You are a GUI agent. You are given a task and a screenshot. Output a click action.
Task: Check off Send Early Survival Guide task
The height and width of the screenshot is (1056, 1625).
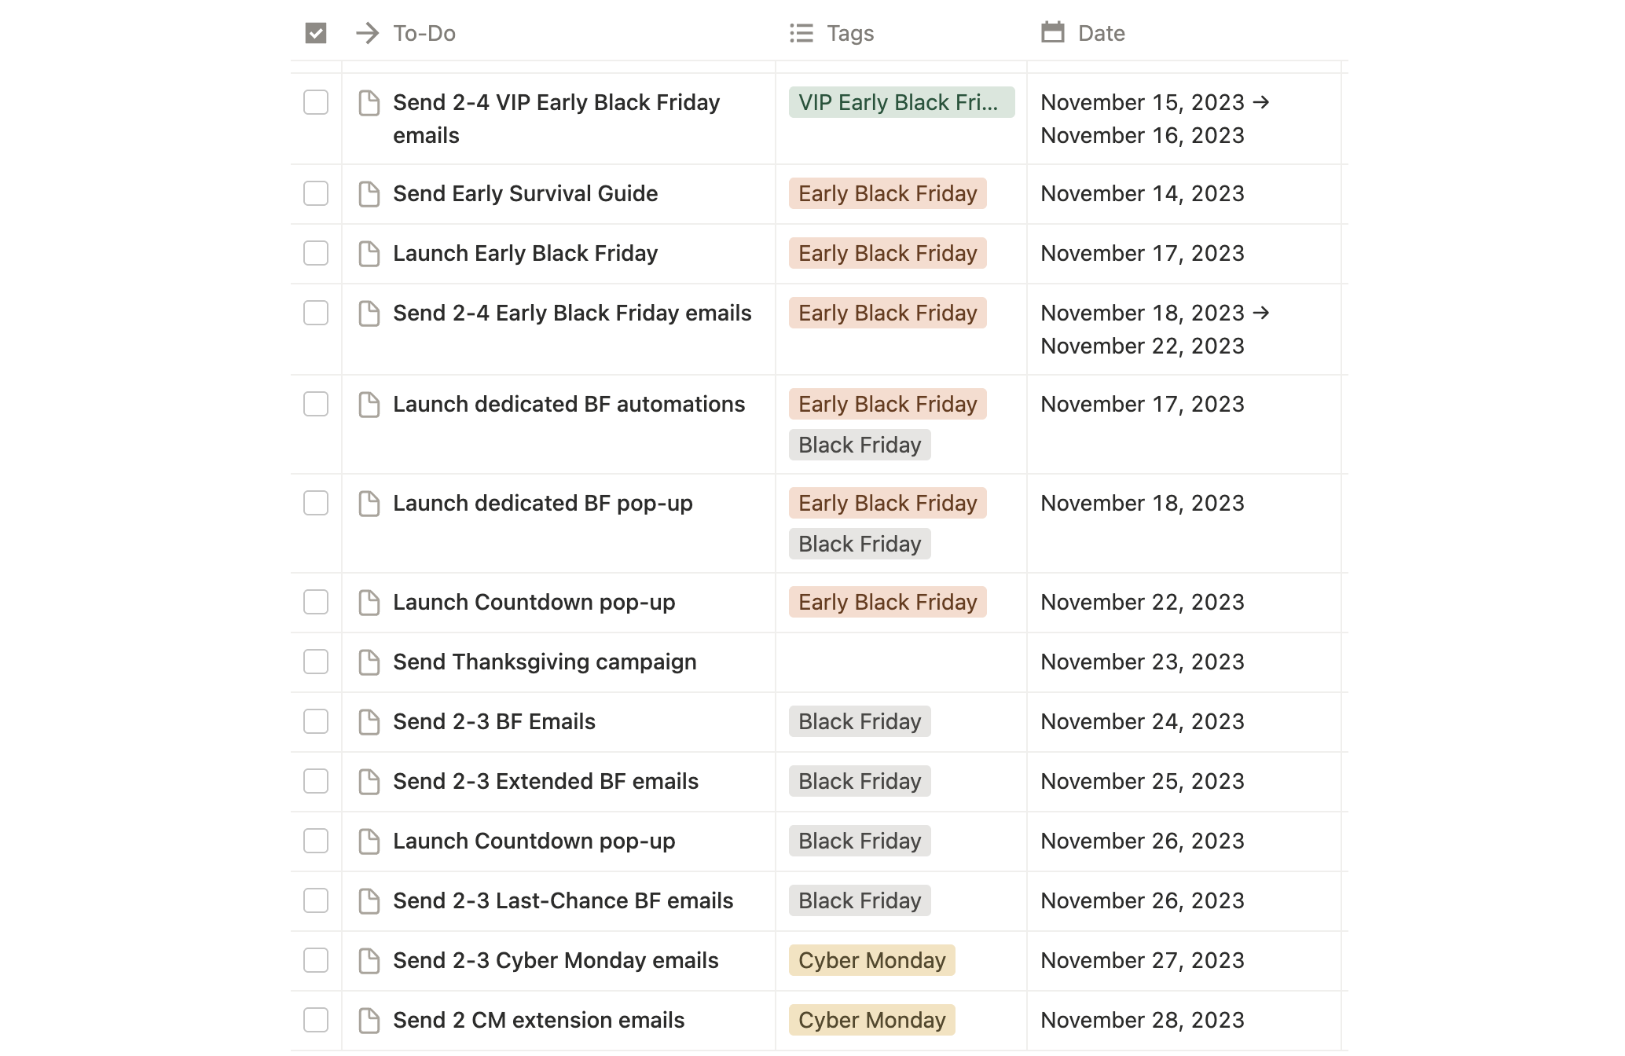[x=316, y=193]
